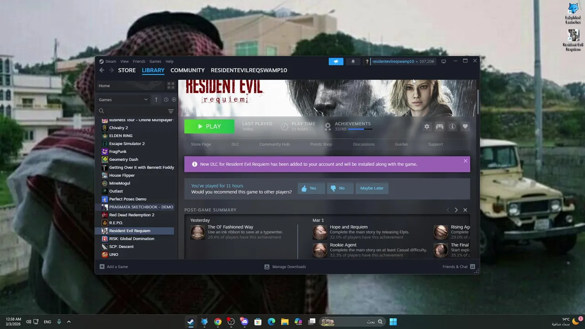Screen dimensions: 585x329
Task: Open the Discussions link
Action: (364, 144)
